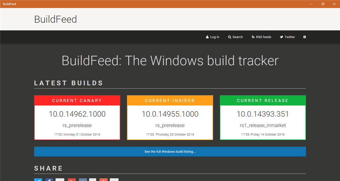This screenshot has height=181, width=340.
Task: Select build number 10.0.14955.1000
Action: (170, 114)
